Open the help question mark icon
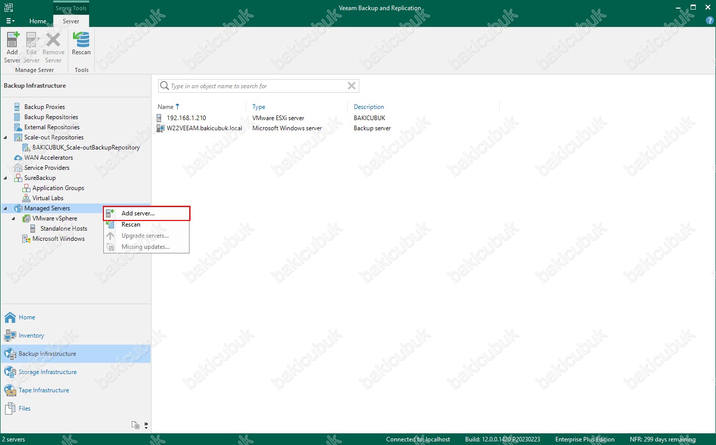Image resolution: width=716 pixels, height=445 pixels. (x=709, y=20)
